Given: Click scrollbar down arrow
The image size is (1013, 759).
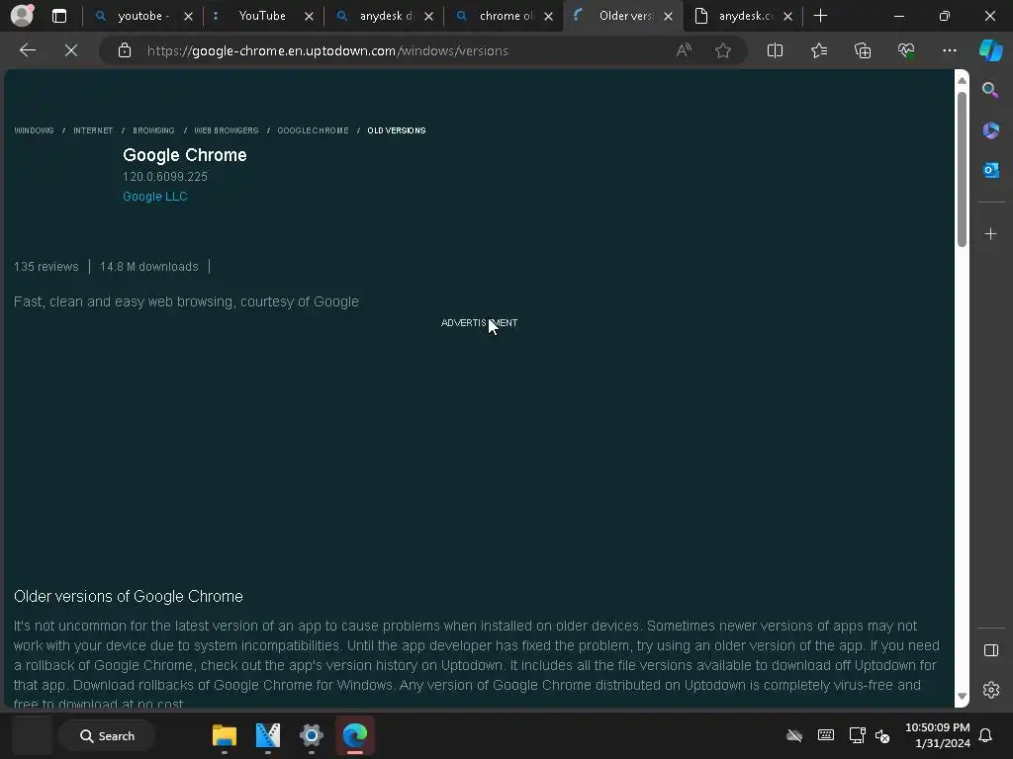Looking at the screenshot, I should 962,697.
